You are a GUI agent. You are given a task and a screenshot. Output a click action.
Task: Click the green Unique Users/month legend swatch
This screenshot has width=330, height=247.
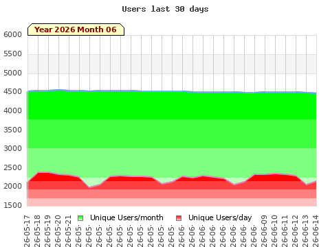point(80,218)
